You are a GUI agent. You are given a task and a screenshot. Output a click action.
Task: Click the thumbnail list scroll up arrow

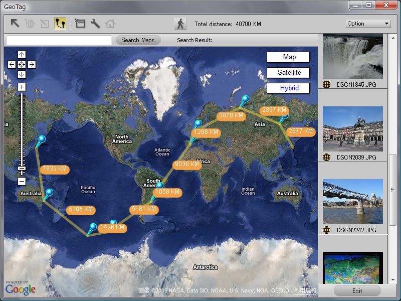coord(393,38)
